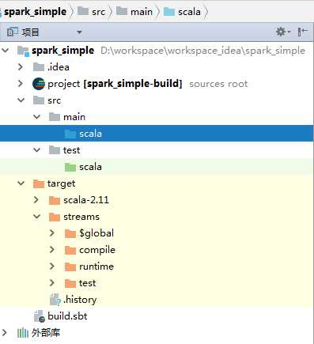
Task: Click the src folder icon
Action: (x=39, y=100)
